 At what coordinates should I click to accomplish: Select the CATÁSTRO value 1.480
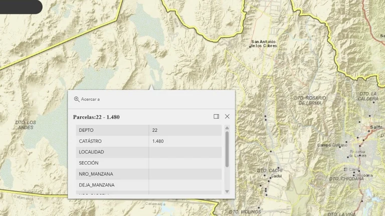tap(158, 141)
